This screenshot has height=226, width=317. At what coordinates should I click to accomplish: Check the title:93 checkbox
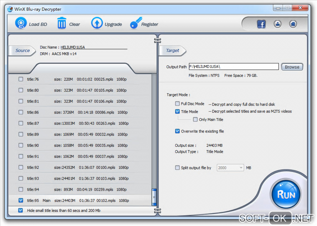pos(21,178)
